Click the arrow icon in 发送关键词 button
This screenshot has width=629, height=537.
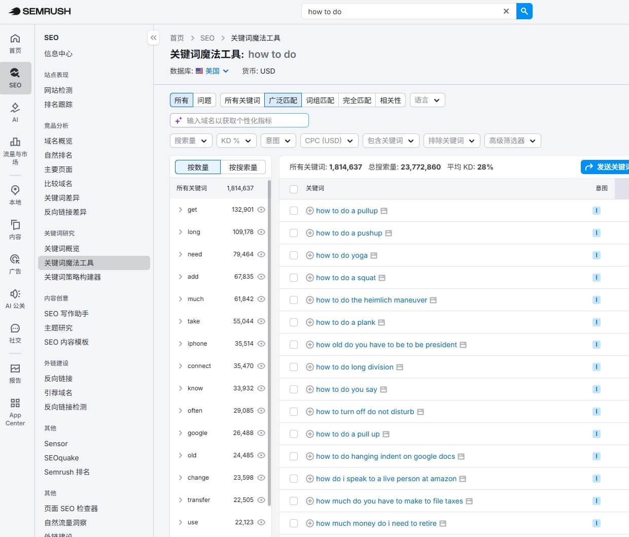589,167
